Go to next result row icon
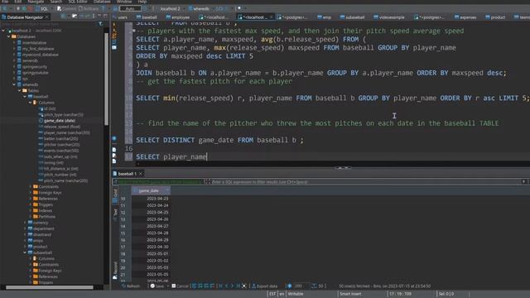Viewport: 530px width, 298px height. (x=232, y=286)
